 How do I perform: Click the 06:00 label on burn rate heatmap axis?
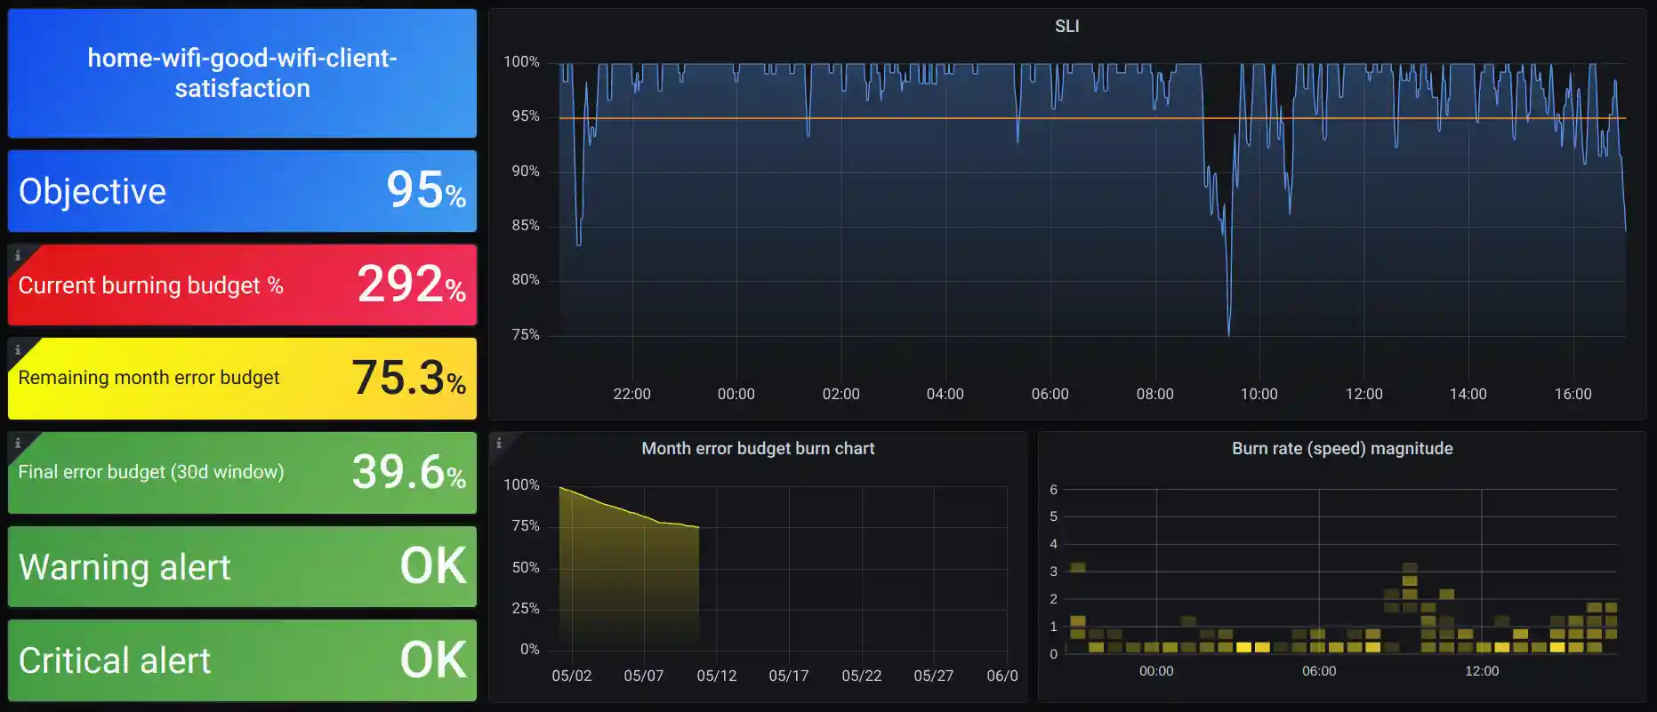1318,671
